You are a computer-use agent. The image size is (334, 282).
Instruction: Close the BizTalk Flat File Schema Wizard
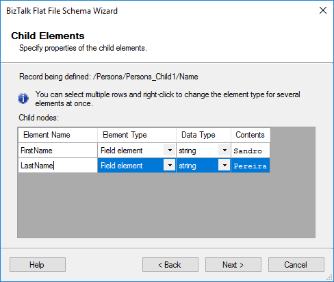[323, 10]
